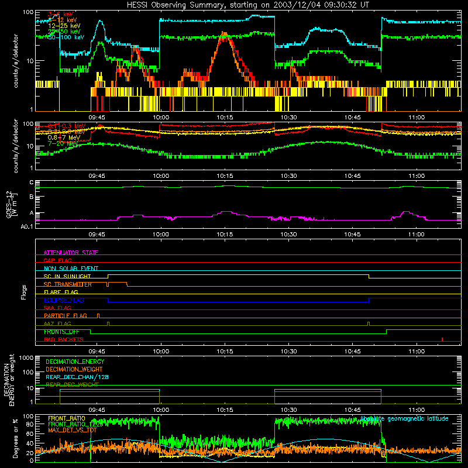
Task: Click '10:15' under the keV count-rate plot
Action: [x=225, y=118]
